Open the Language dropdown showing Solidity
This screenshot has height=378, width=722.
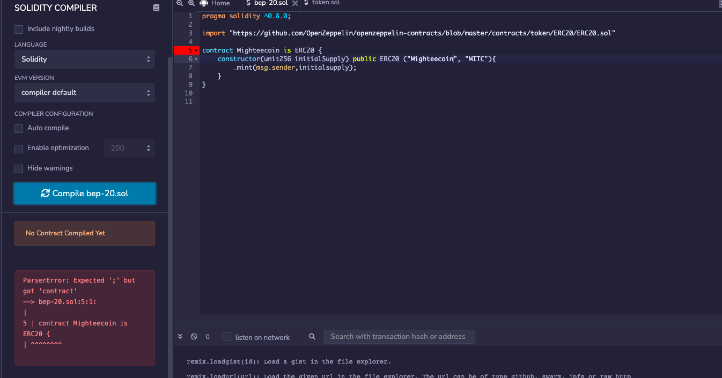[85, 59]
